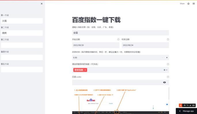Close the sidebar with the X icon
The width and height of the screenshot is (197, 114).
(x=41, y=4)
